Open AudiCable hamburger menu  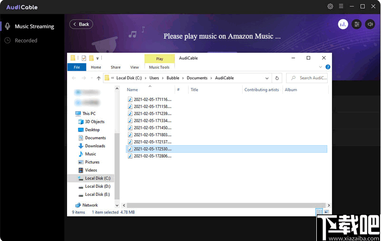341,6
